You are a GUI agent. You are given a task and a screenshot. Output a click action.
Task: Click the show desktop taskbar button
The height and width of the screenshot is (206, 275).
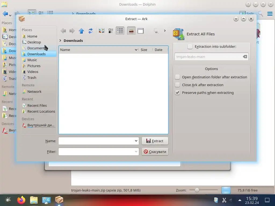(267, 200)
